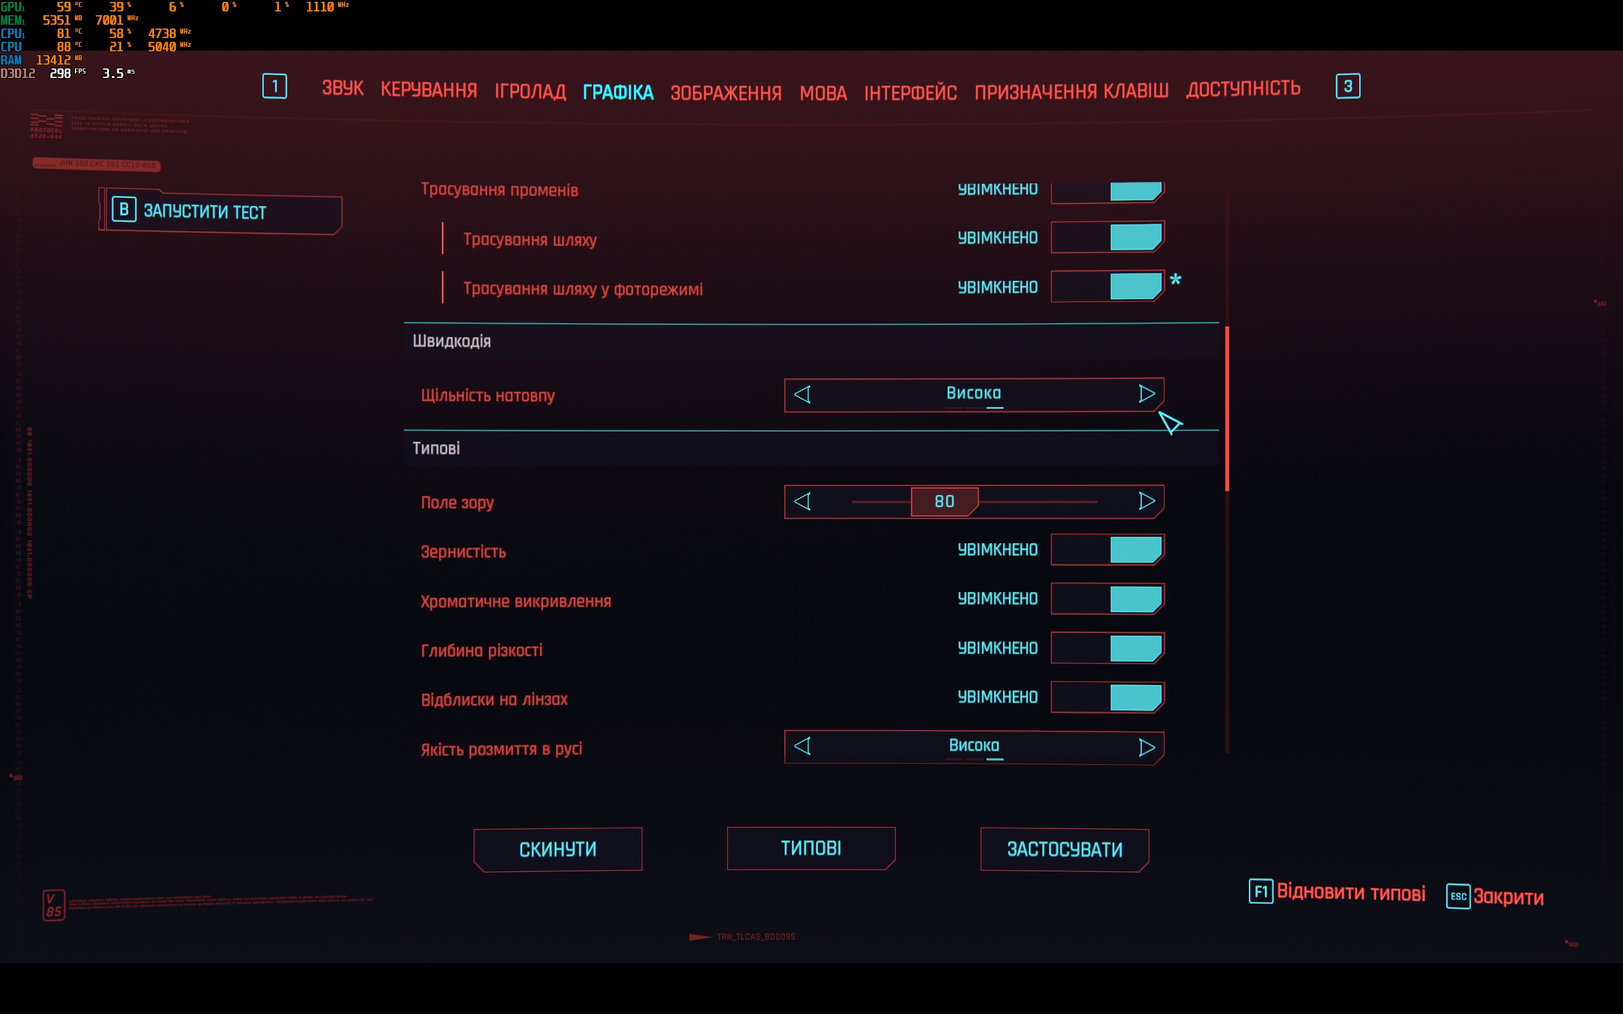Increase Поле зору with right arrow
Viewport: 1623px width, 1014px height.
(1146, 502)
